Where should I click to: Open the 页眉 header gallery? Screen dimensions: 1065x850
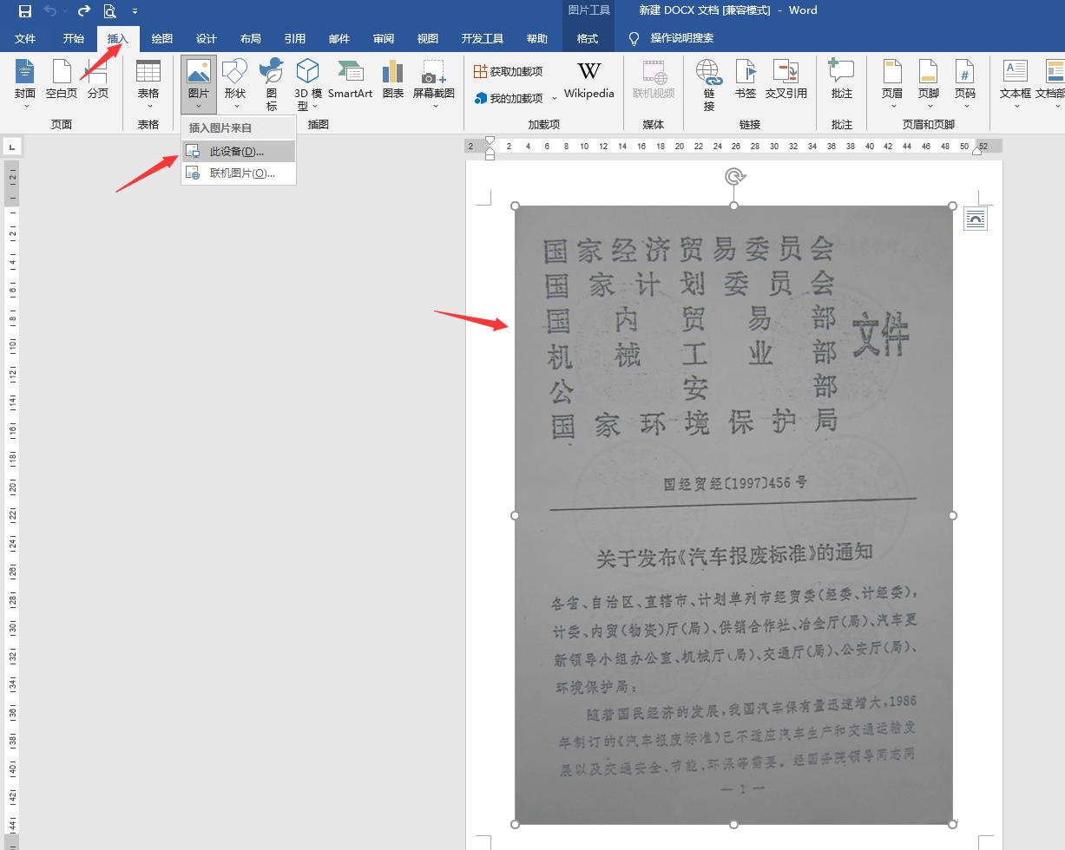click(892, 84)
